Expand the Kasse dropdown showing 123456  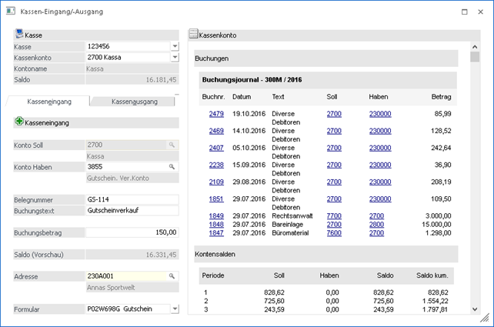175,47
